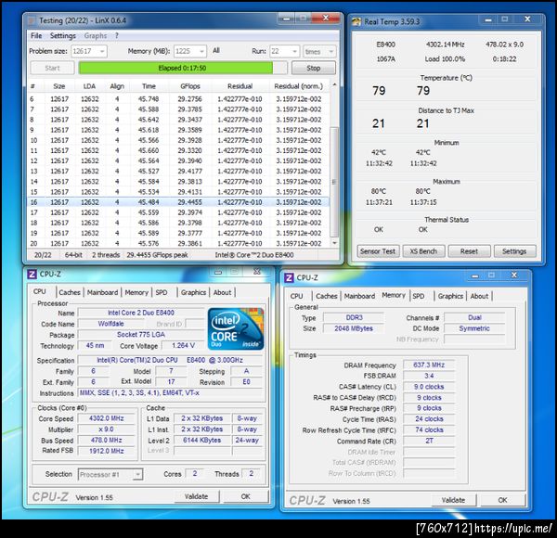
Task: Click the Intel Core 2 Duo logo
Action: tap(236, 329)
